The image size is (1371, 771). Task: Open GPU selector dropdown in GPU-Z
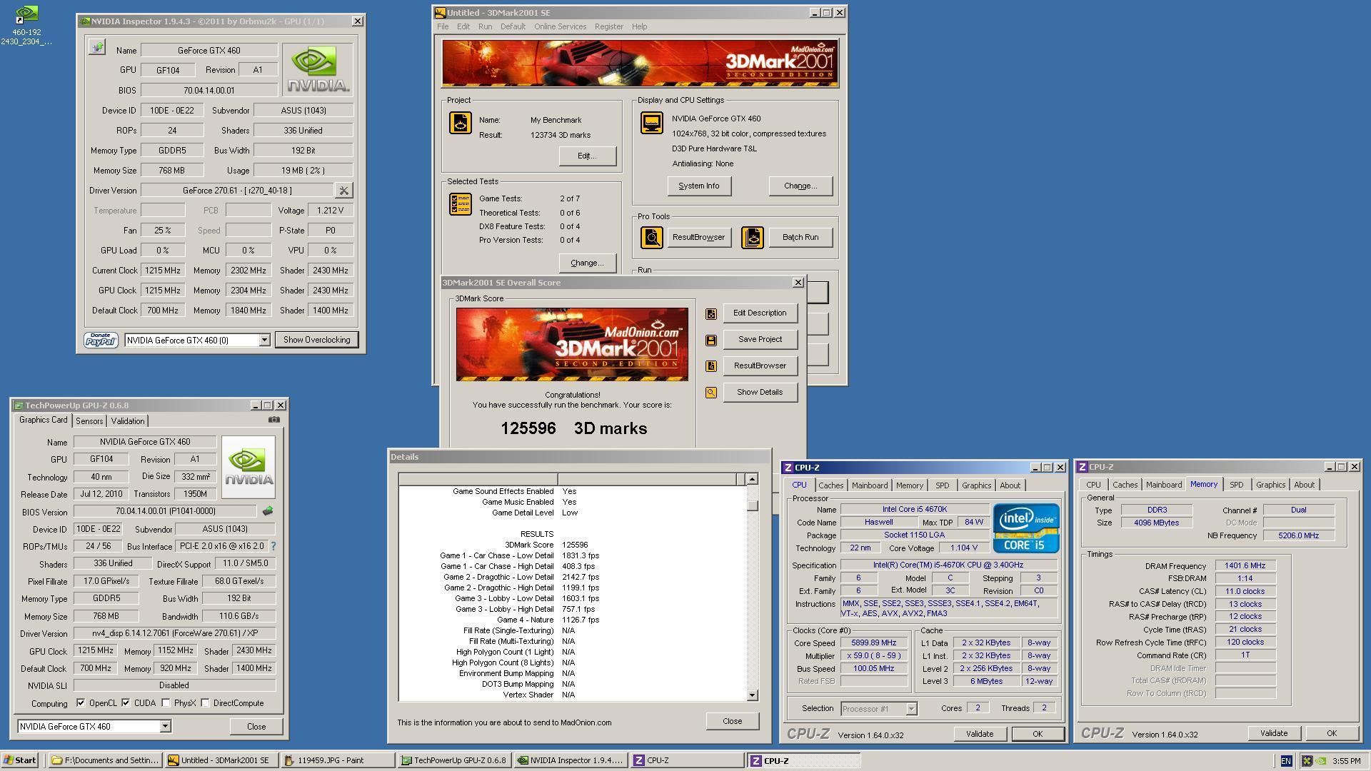[x=165, y=727]
